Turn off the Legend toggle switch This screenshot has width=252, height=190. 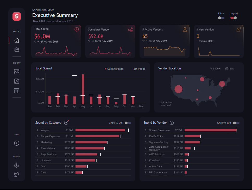(234, 18)
